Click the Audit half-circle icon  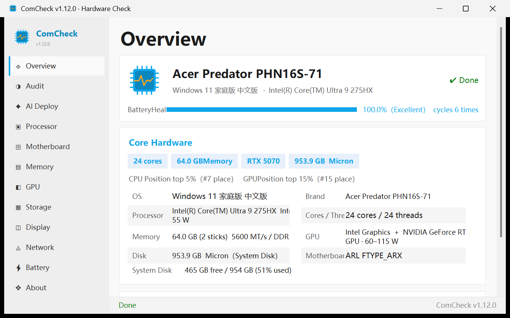(x=18, y=86)
